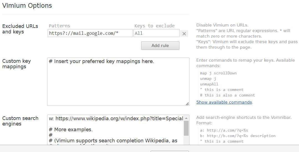The width and height of the screenshot is (299, 152).
Task: Click the "unmapAll" example command
Action: point(209,84)
